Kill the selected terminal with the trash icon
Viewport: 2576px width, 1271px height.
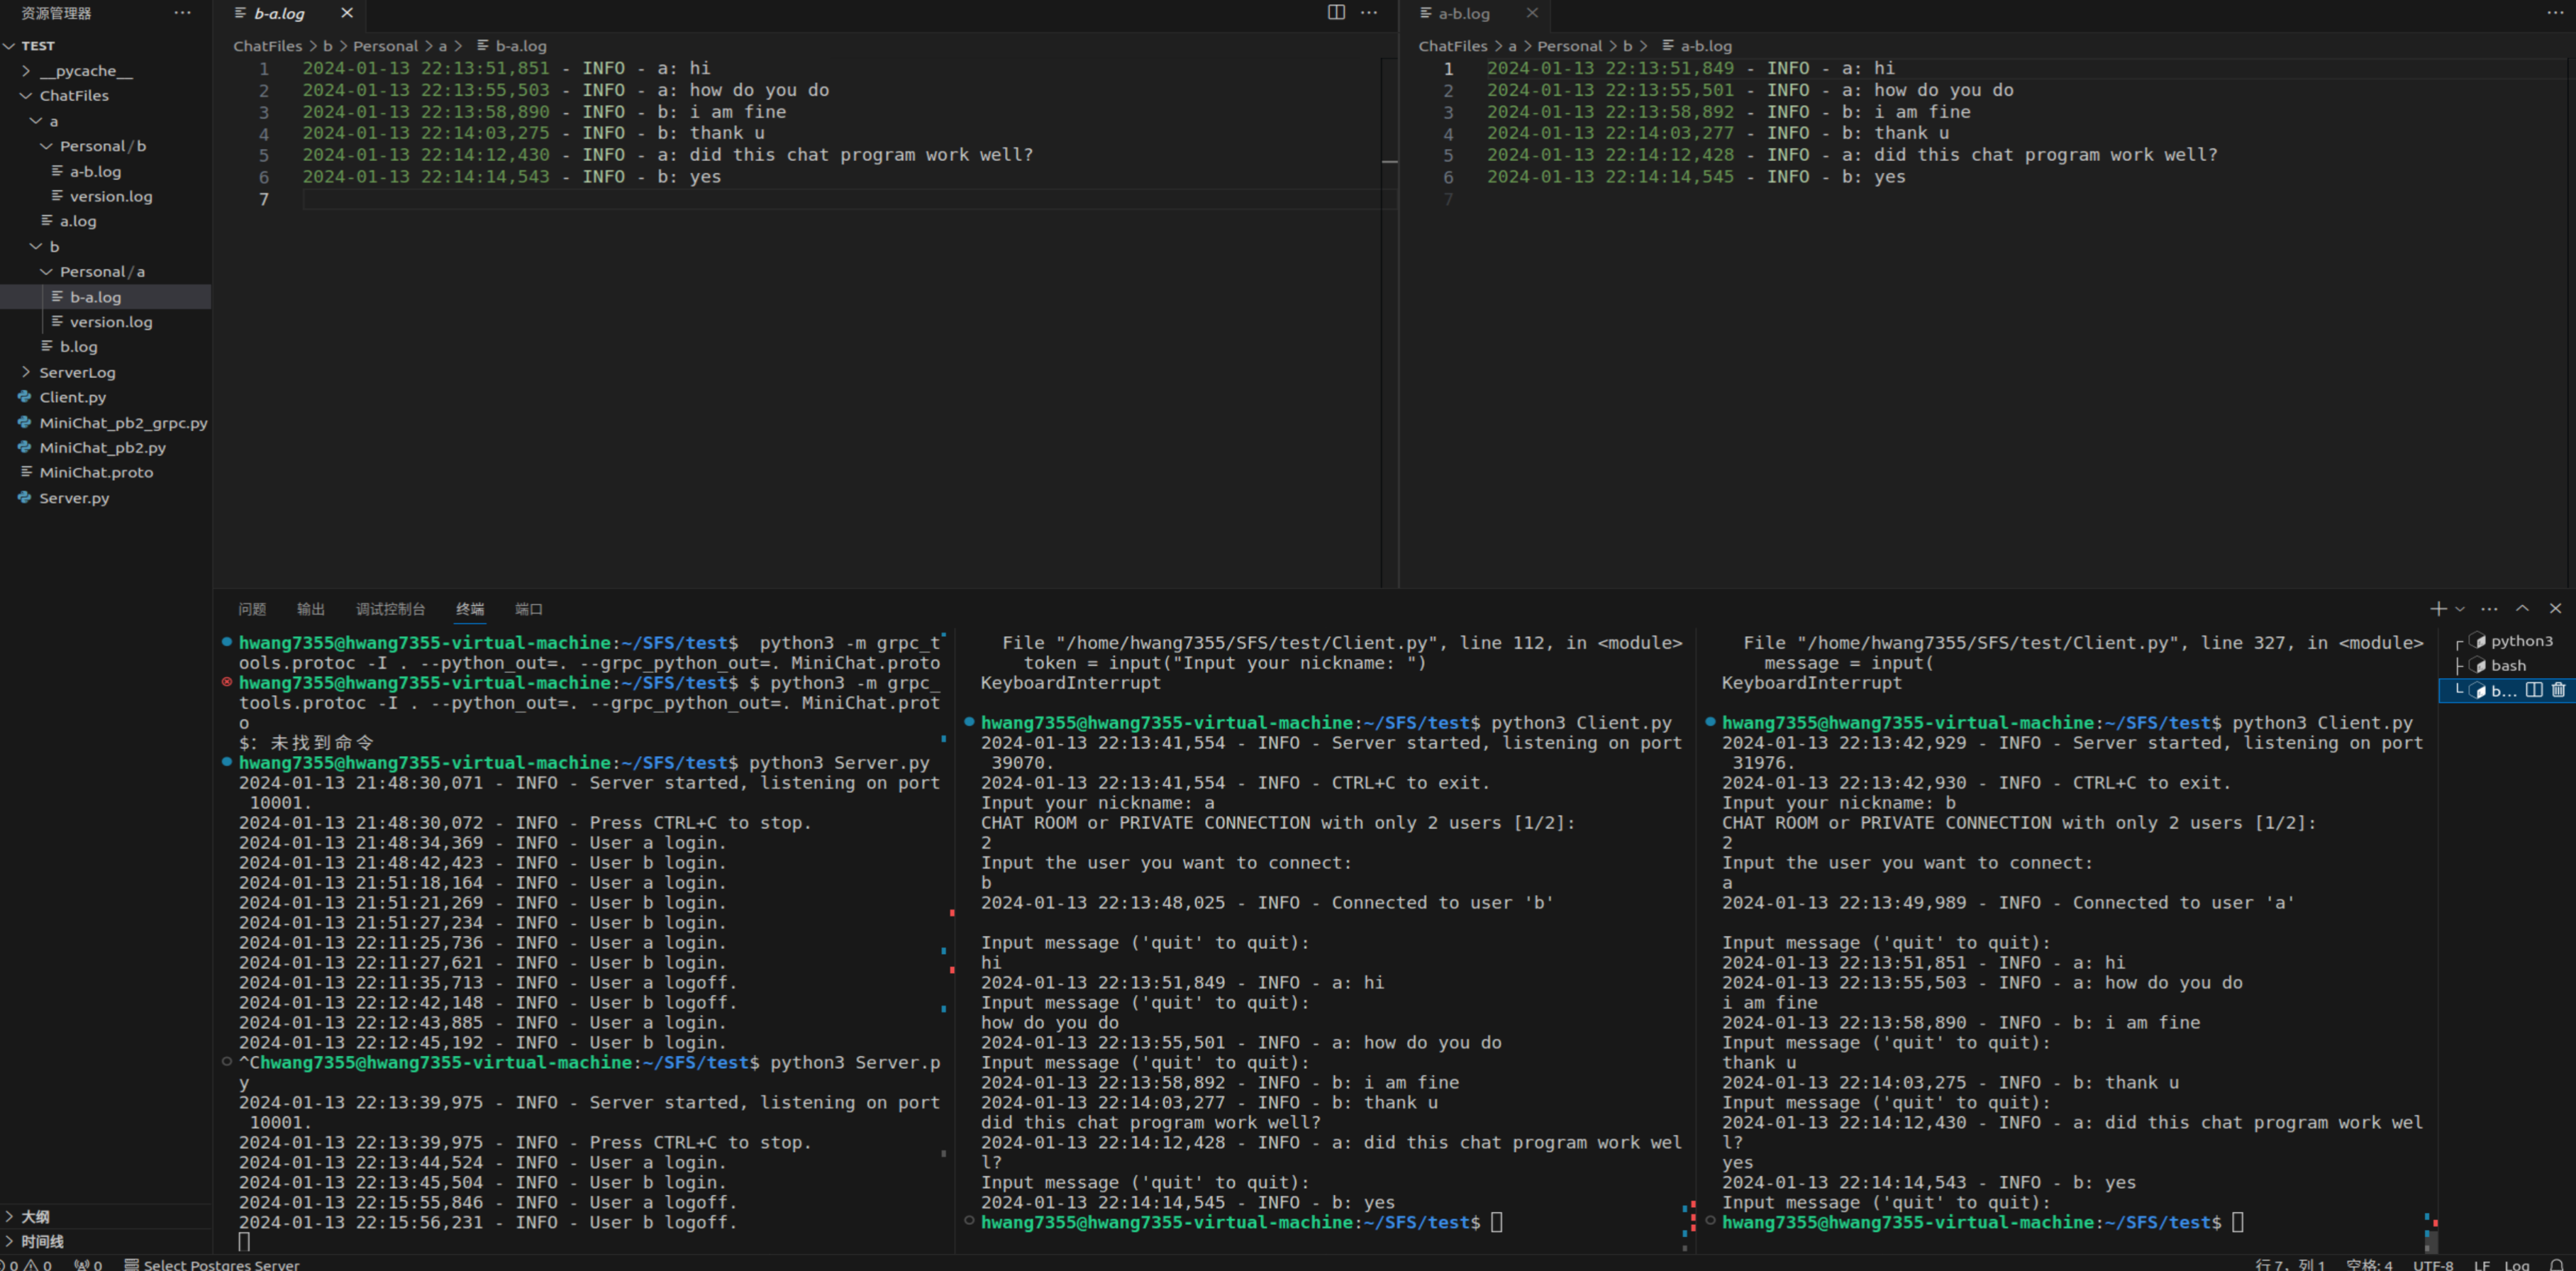[2558, 690]
